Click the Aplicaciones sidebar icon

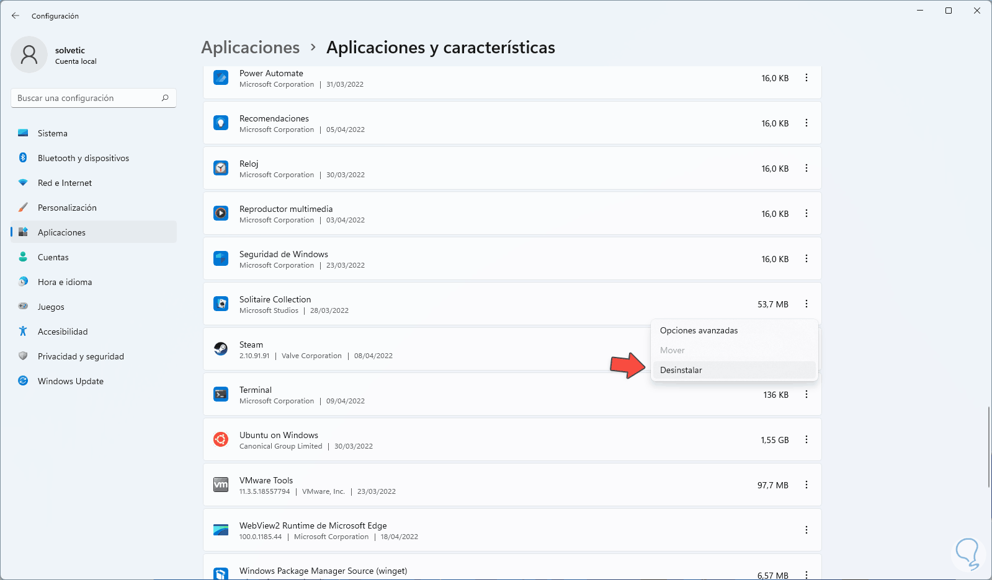pos(23,232)
